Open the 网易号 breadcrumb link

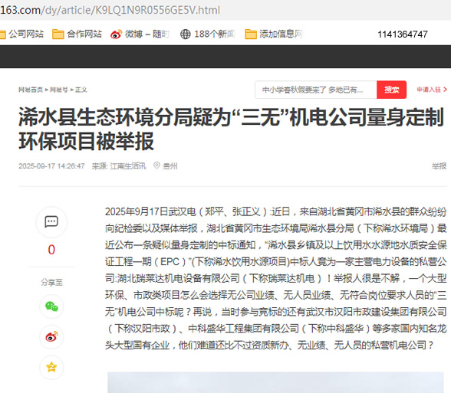[x=58, y=90]
